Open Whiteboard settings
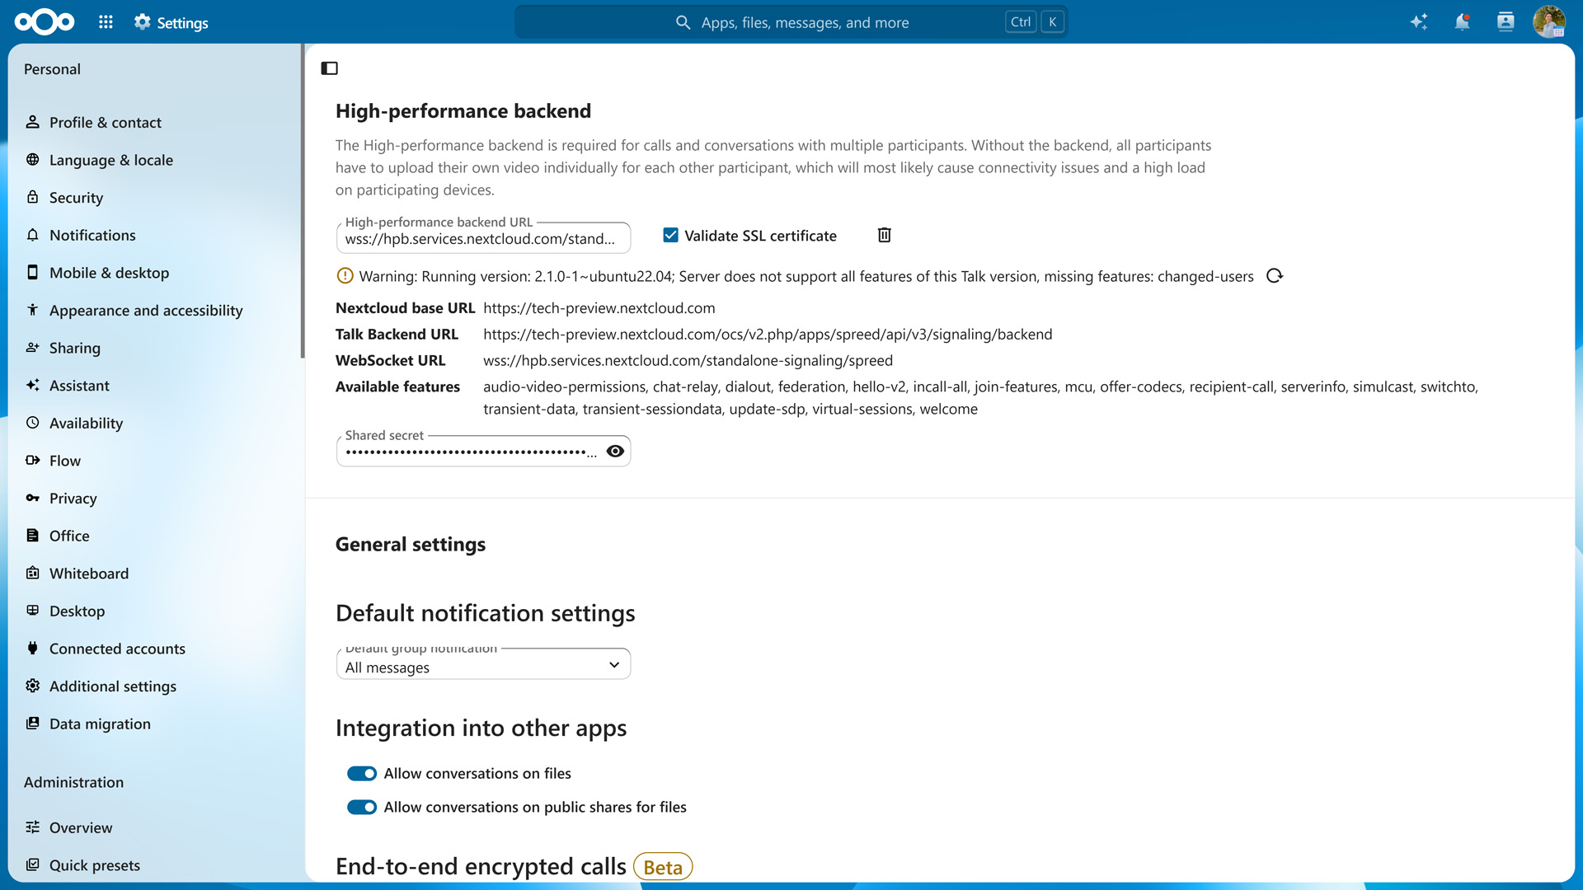Viewport: 1583px width, 890px height. (x=155, y=574)
